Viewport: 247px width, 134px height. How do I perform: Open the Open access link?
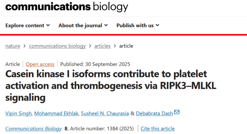[x=40, y=64]
